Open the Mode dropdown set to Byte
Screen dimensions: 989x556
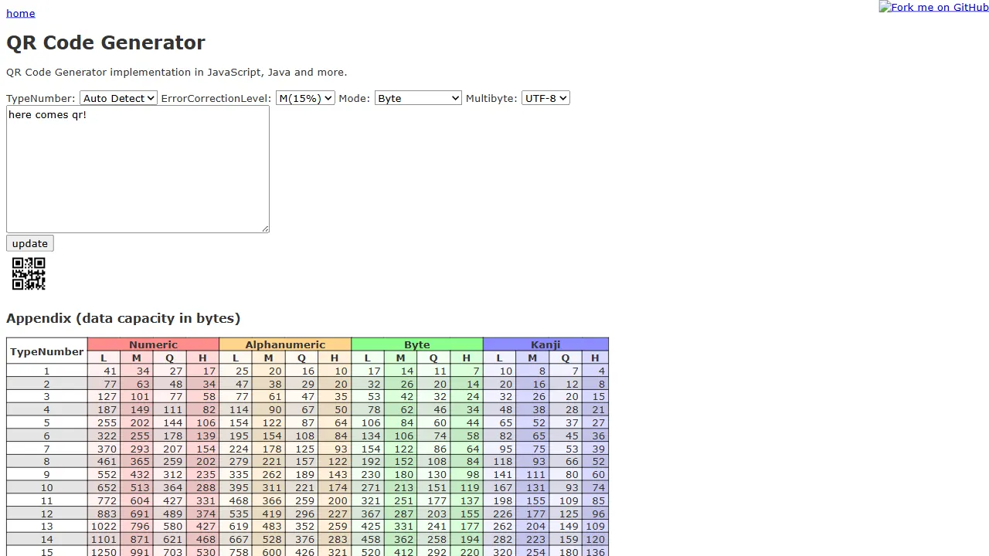[x=418, y=98]
